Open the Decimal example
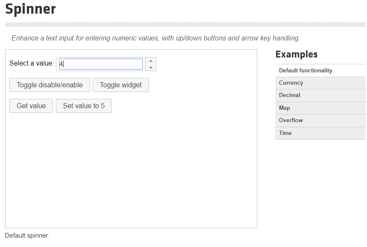The width and height of the screenshot is (367, 247). pos(320,95)
